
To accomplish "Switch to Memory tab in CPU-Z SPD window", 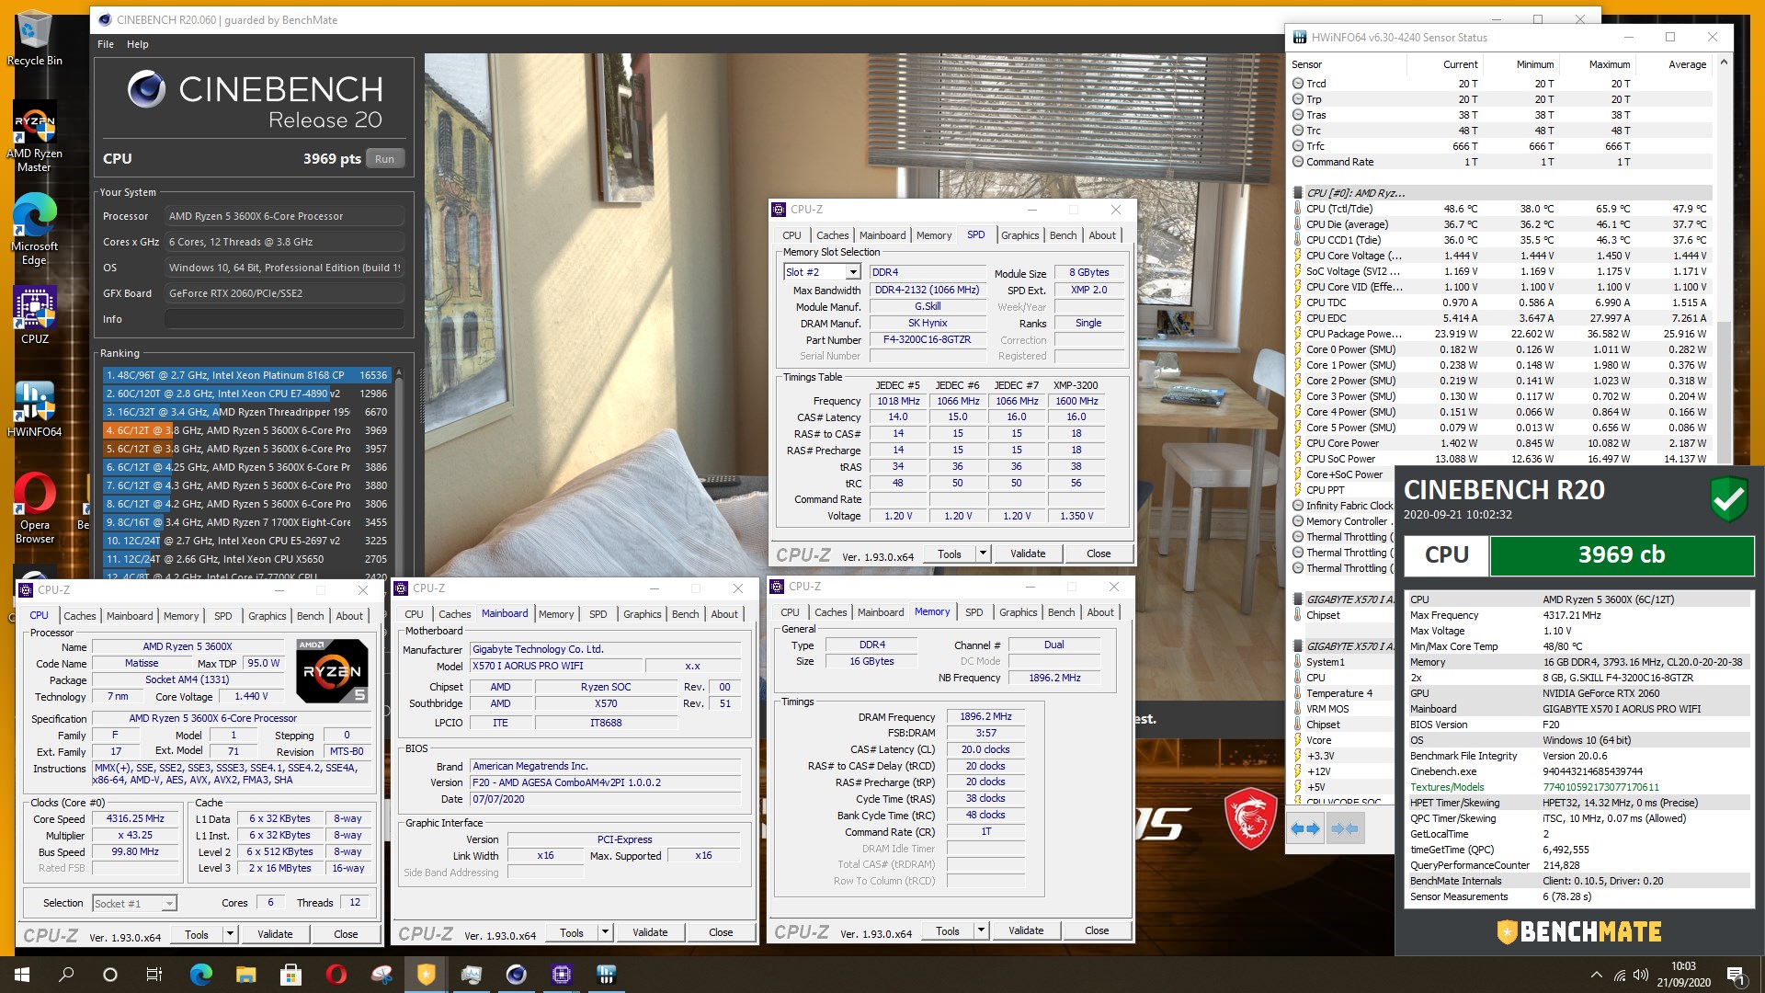I will 934,235.
